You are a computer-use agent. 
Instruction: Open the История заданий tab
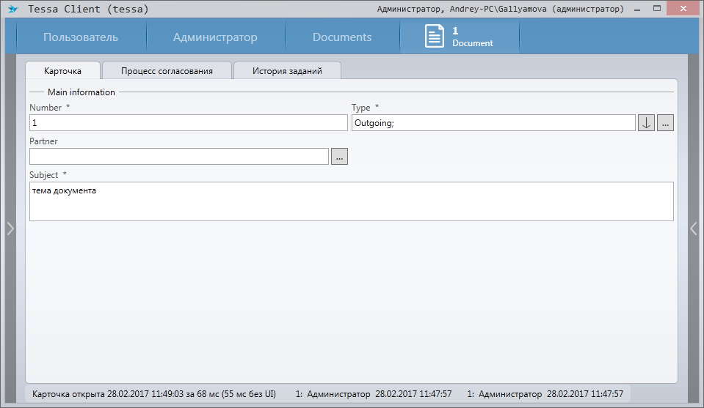(287, 71)
